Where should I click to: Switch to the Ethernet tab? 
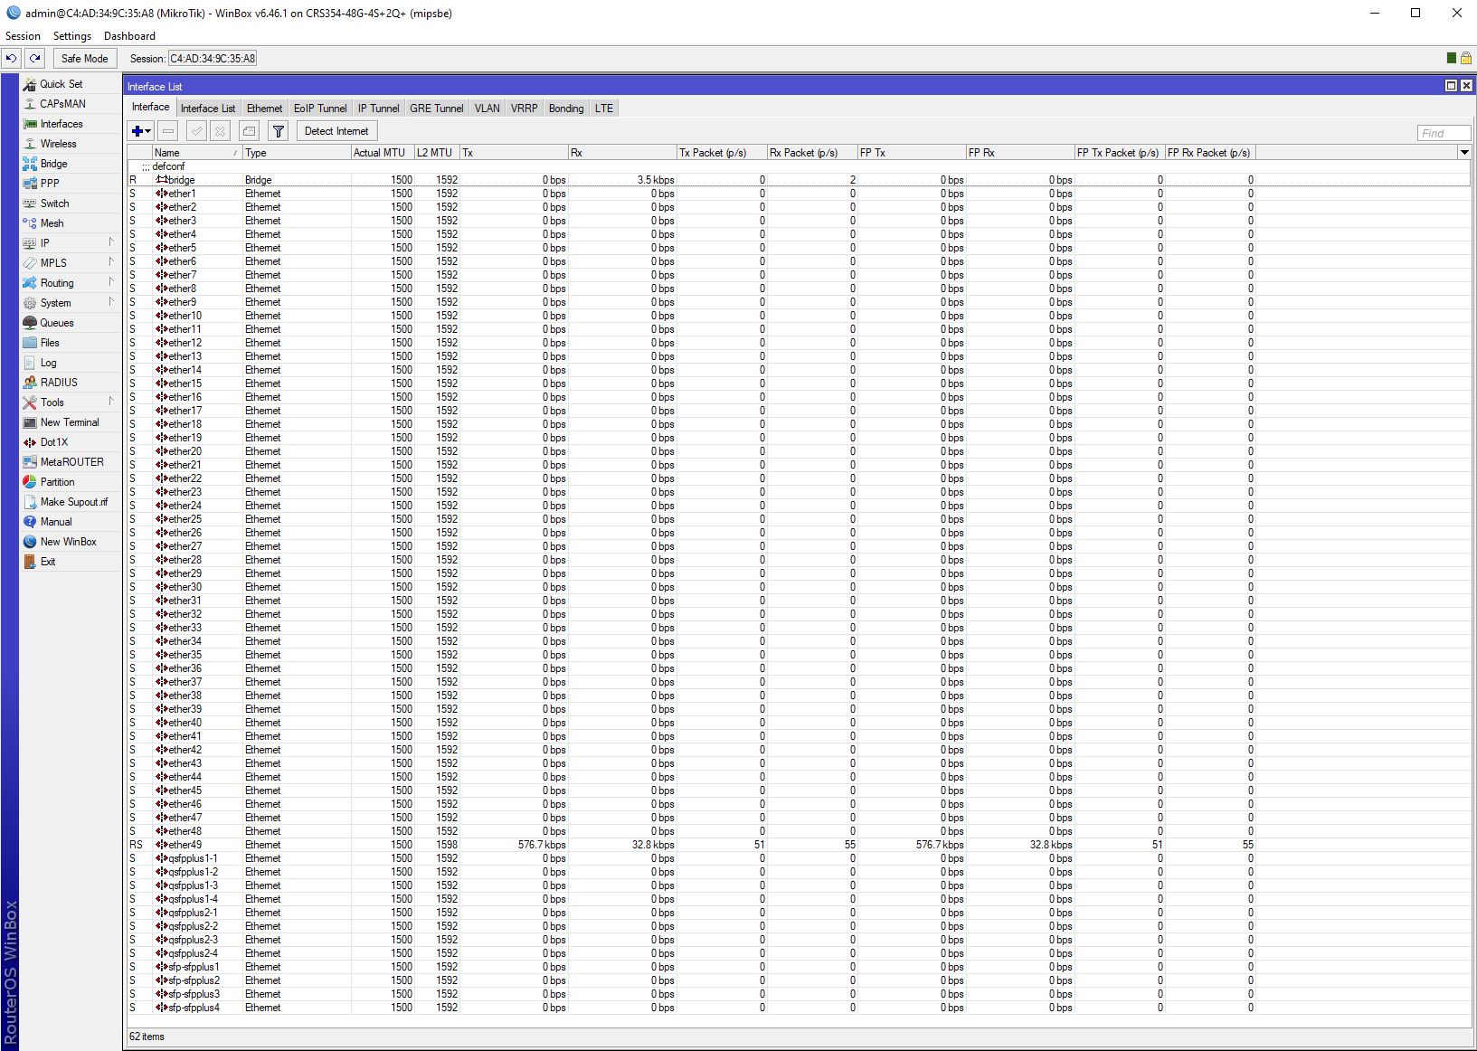pos(265,109)
